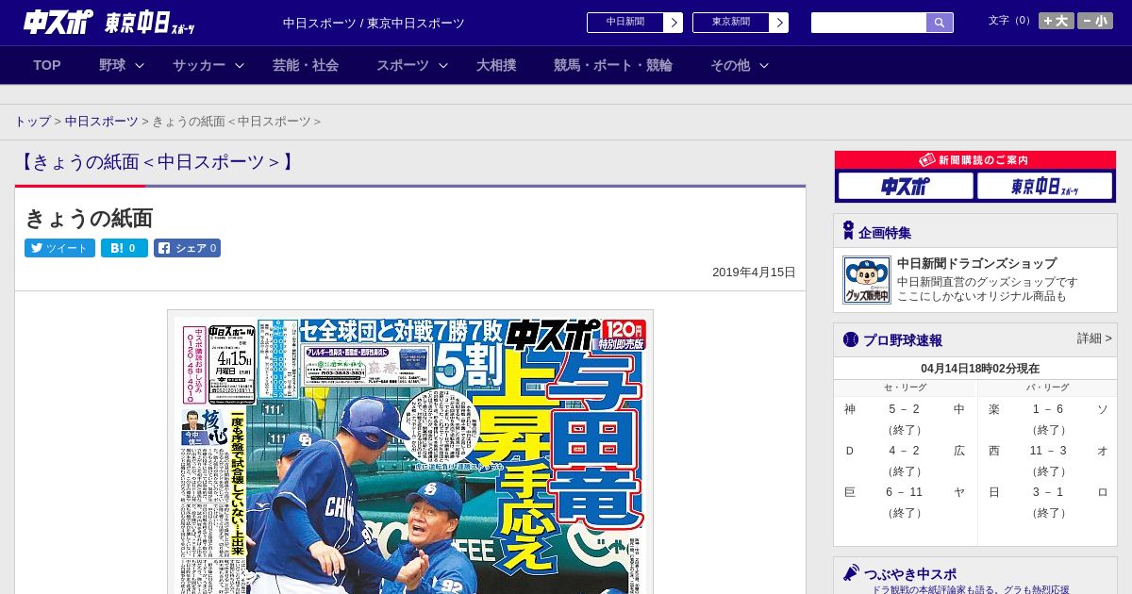Image resolution: width=1132 pixels, height=594 pixels.
Task: Share on Facebook シェア button
Action: [x=187, y=248]
